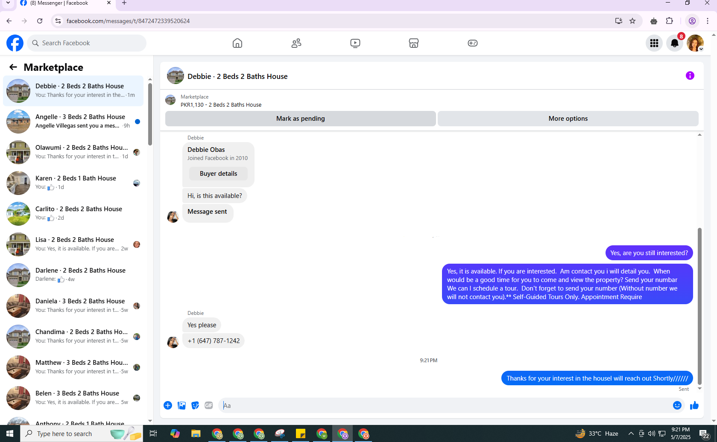The width and height of the screenshot is (717, 442).
Task: Reload the page with browser refresh
Action: [x=40, y=21]
